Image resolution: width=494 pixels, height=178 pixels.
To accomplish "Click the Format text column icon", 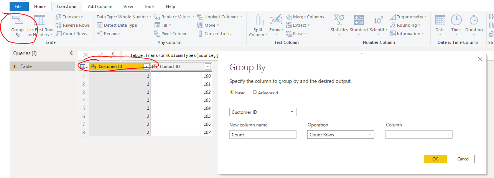I will tap(276, 20).
